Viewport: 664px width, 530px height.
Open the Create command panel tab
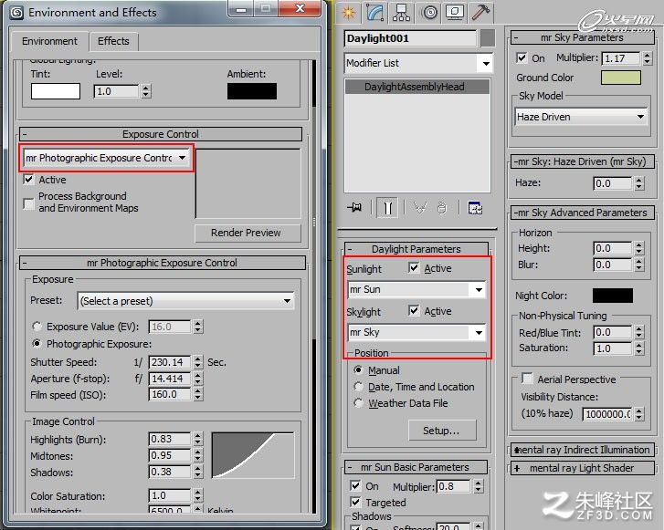click(349, 13)
